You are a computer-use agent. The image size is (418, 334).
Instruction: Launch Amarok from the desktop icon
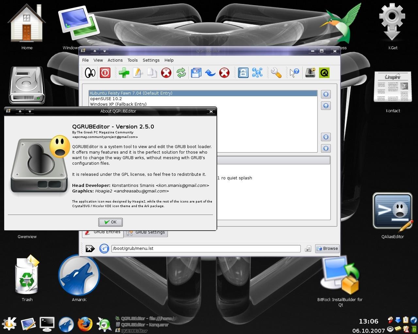[x=79, y=278]
